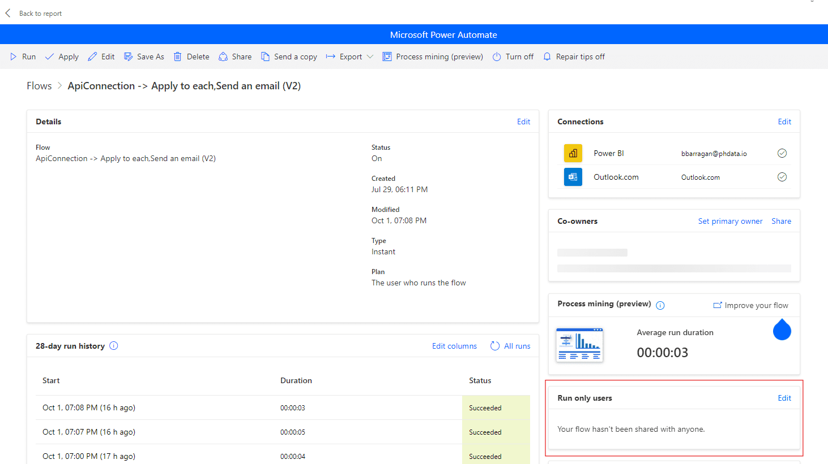Image resolution: width=828 pixels, height=464 pixels.
Task: Click the Improve your flow open icon
Action: click(x=718, y=305)
